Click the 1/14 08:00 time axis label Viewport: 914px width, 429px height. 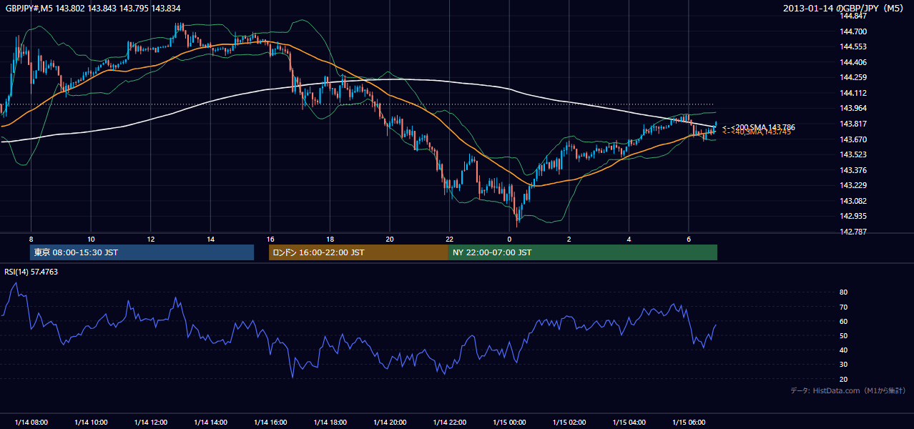click(x=31, y=423)
